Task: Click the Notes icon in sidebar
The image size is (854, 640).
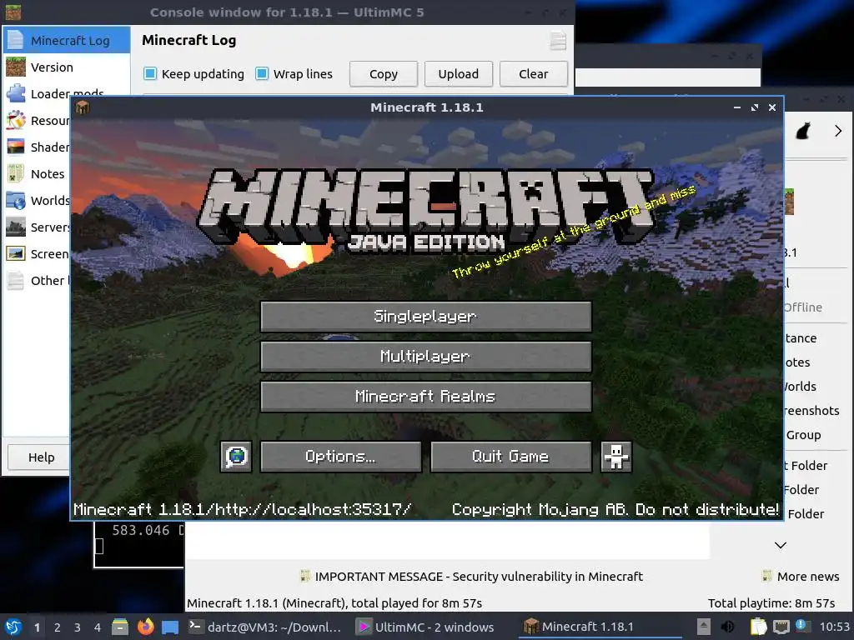Action: (16, 173)
